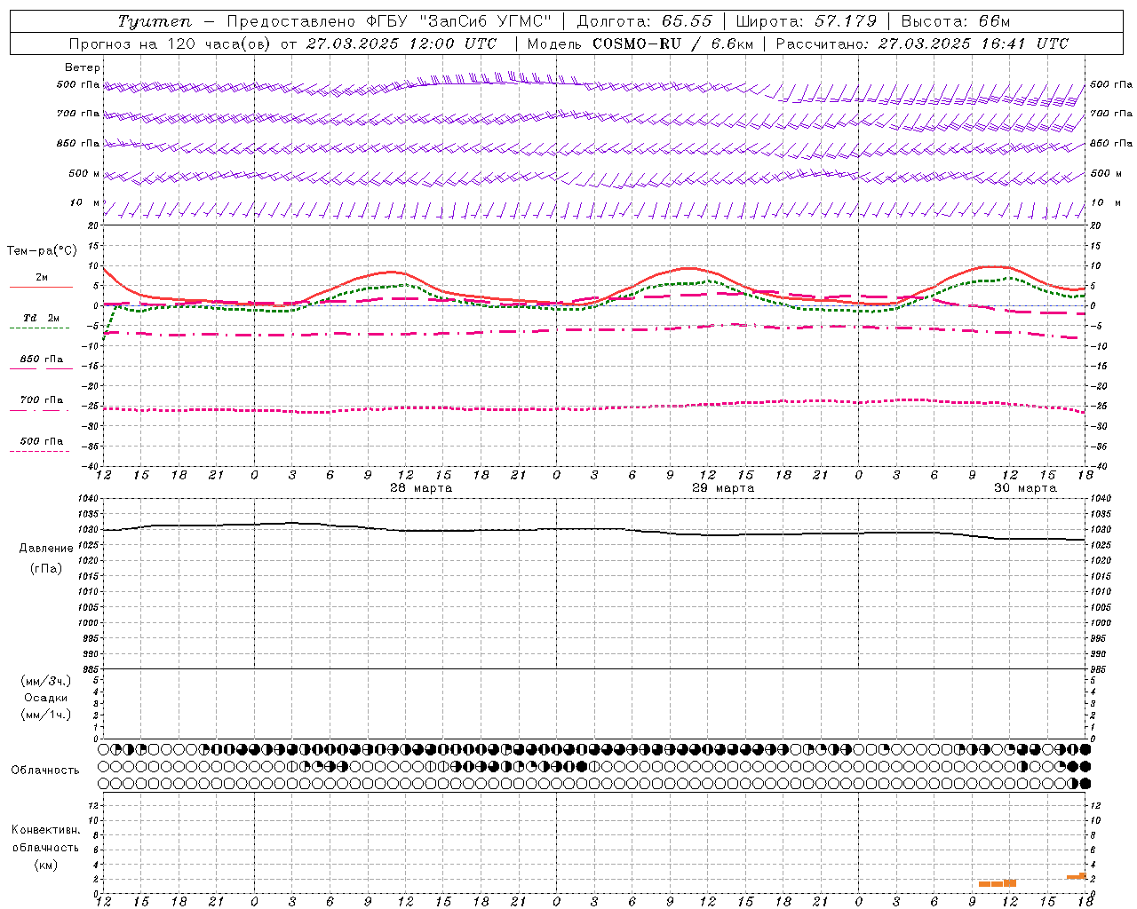Viewport: 1137px width, 909px height.
Task: Select the 'Предоставлено ФГБУ "ЗапСиб УГМС"' header text
Action: (x=390, y=21)
